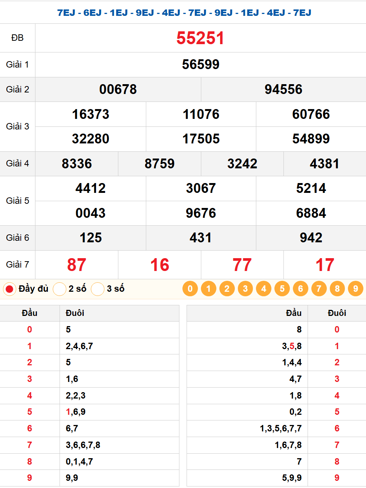This screenshot has height=488, width=366.
Task: Click the left table "Đầu" column header
Action: click(29, 313)
